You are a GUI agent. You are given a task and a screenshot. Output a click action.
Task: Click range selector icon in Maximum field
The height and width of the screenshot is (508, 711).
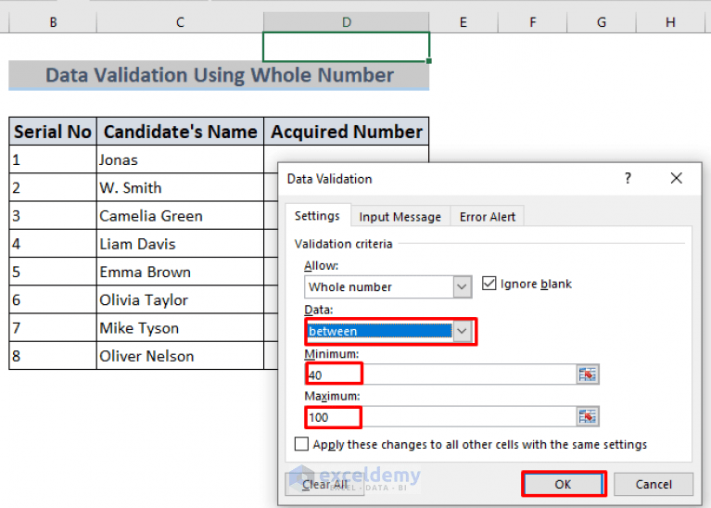587,416
